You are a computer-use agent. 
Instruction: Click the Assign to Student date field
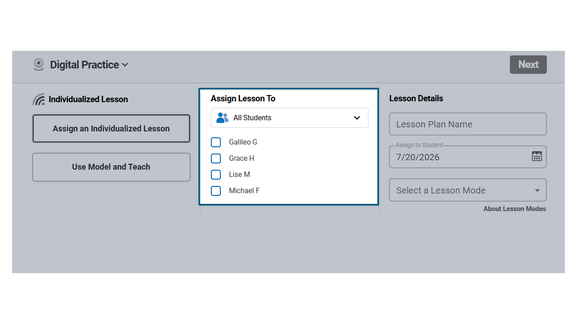(468, 157)
